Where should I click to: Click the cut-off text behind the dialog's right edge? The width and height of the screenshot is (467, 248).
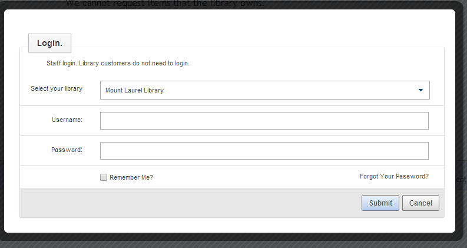coord(461,179)
